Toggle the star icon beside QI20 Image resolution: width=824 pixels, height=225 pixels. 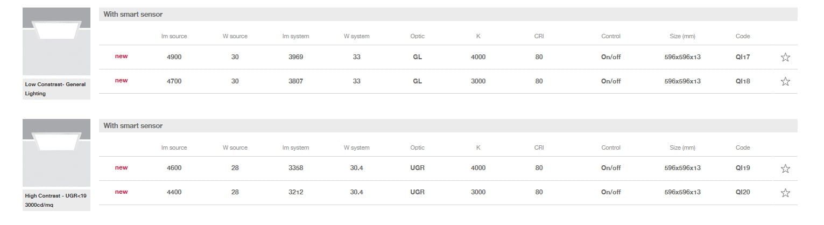(x=785, y=193)
